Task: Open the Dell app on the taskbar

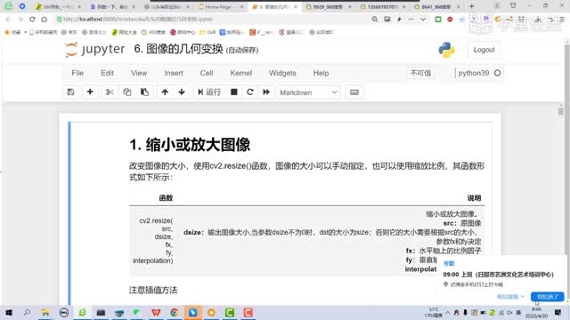Action: pos(64,312)
